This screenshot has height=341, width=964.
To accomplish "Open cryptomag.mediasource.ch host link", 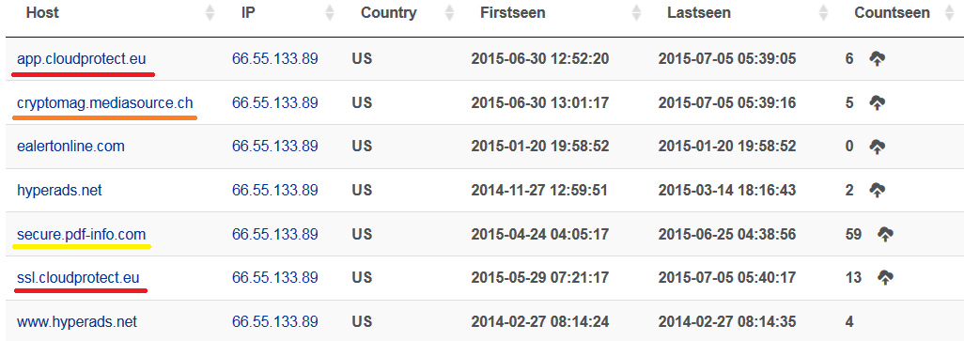I will click(104, 102).
